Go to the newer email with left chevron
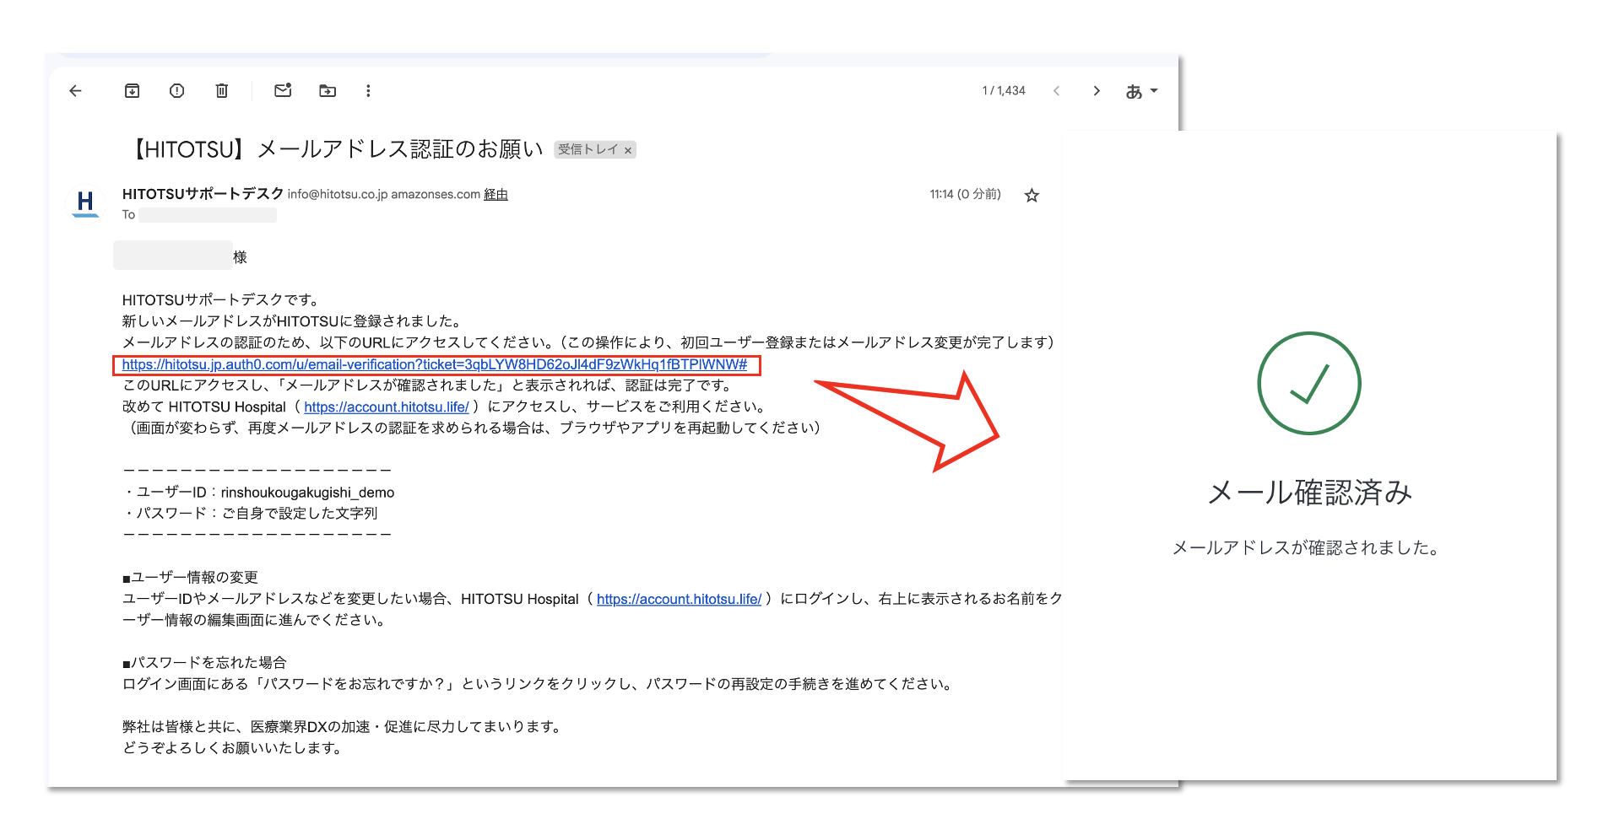This screenshot has width=1614, height=835. point(1056,91)
